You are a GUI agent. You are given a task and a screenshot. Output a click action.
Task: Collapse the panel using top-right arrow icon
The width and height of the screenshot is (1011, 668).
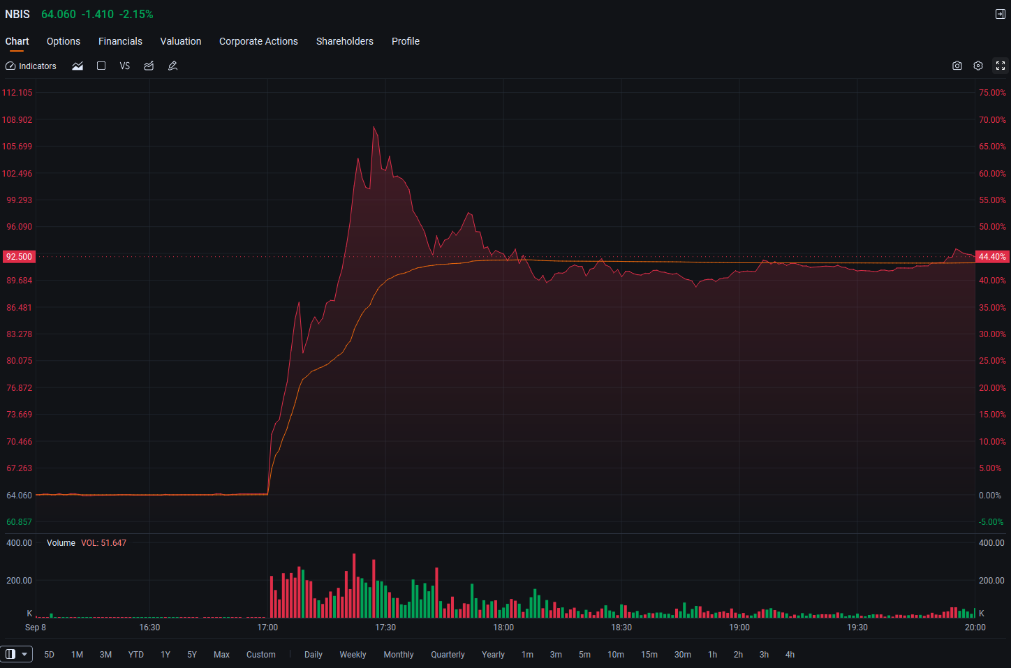[x=1001, y=14]
